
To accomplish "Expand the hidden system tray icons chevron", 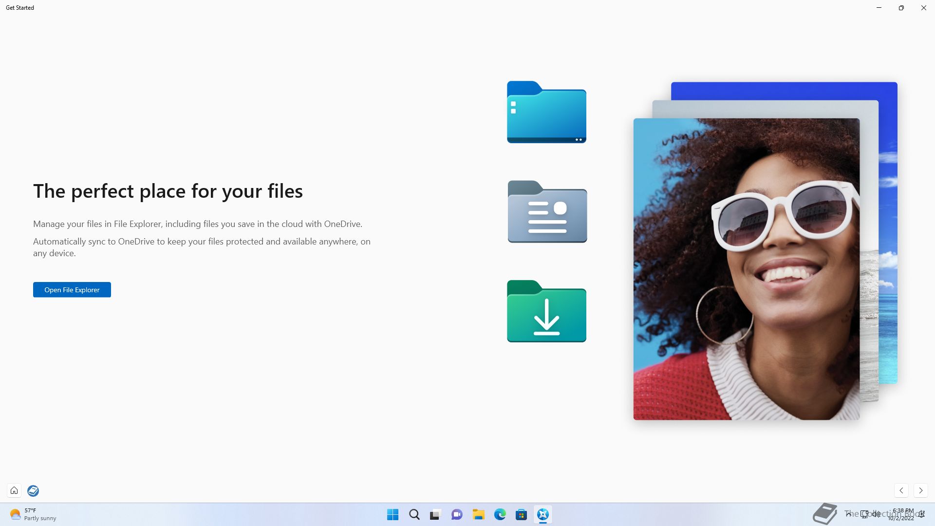I will pyautogui.click(x=848, y=514).
